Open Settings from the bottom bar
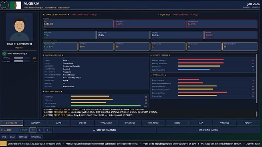 [23, 137]
